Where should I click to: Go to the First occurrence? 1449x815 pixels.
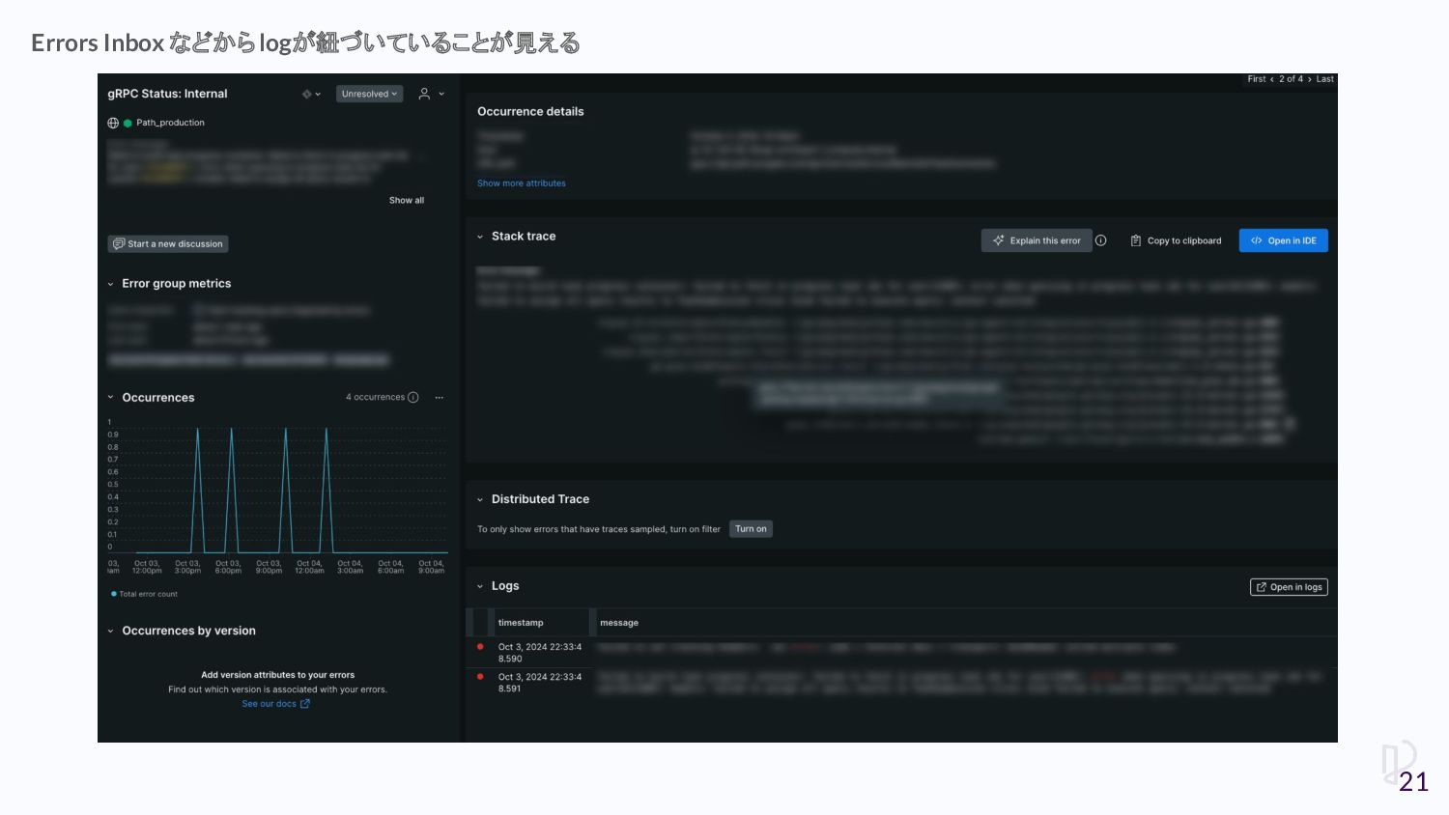[x=1256, y=79]
